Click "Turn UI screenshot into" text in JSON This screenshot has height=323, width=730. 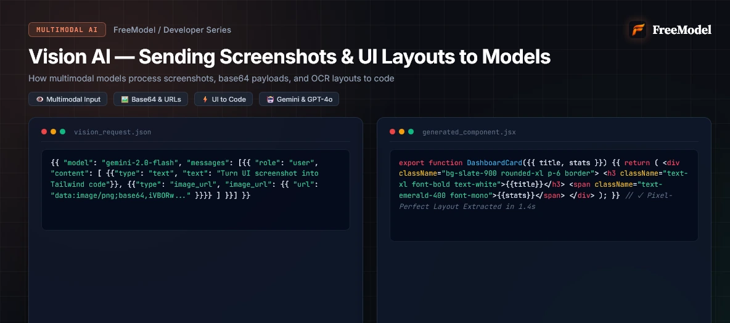coord(267,173)
